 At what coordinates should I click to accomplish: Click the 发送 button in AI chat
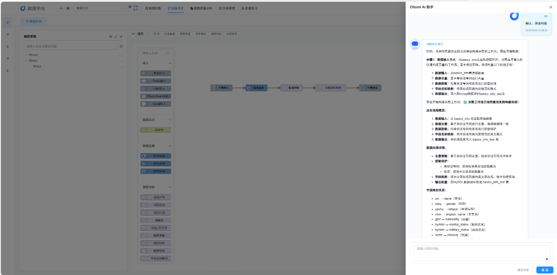[544, 270]
